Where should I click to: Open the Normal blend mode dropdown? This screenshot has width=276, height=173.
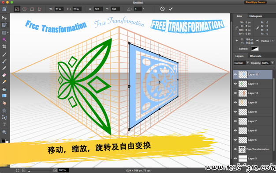(242, 63)
